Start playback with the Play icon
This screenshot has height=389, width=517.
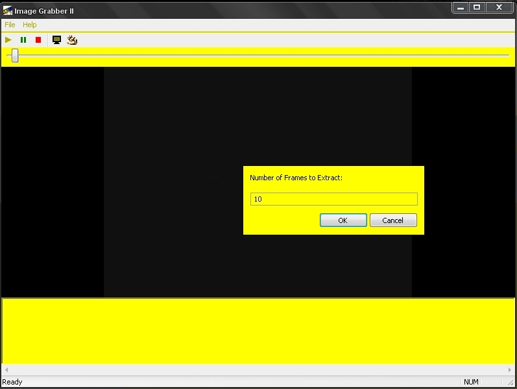(x=8, y=40)
